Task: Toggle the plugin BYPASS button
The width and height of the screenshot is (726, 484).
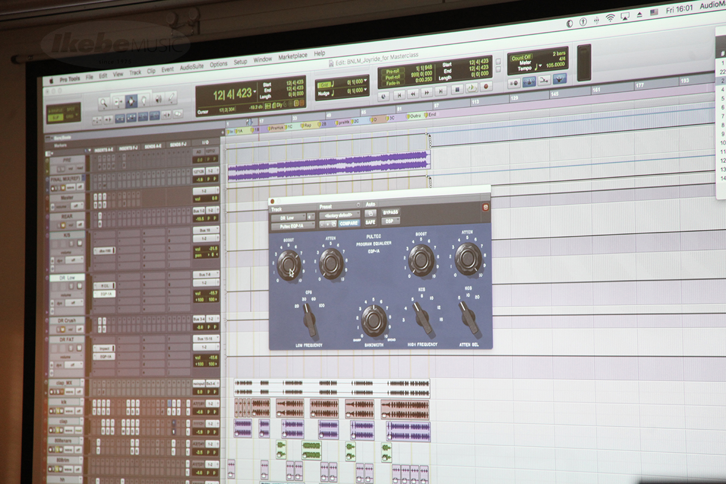Action: click(x=390, y=212)
